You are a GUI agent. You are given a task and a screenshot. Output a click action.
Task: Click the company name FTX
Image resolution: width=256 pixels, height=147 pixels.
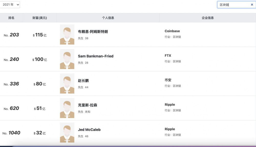(168, 56)
